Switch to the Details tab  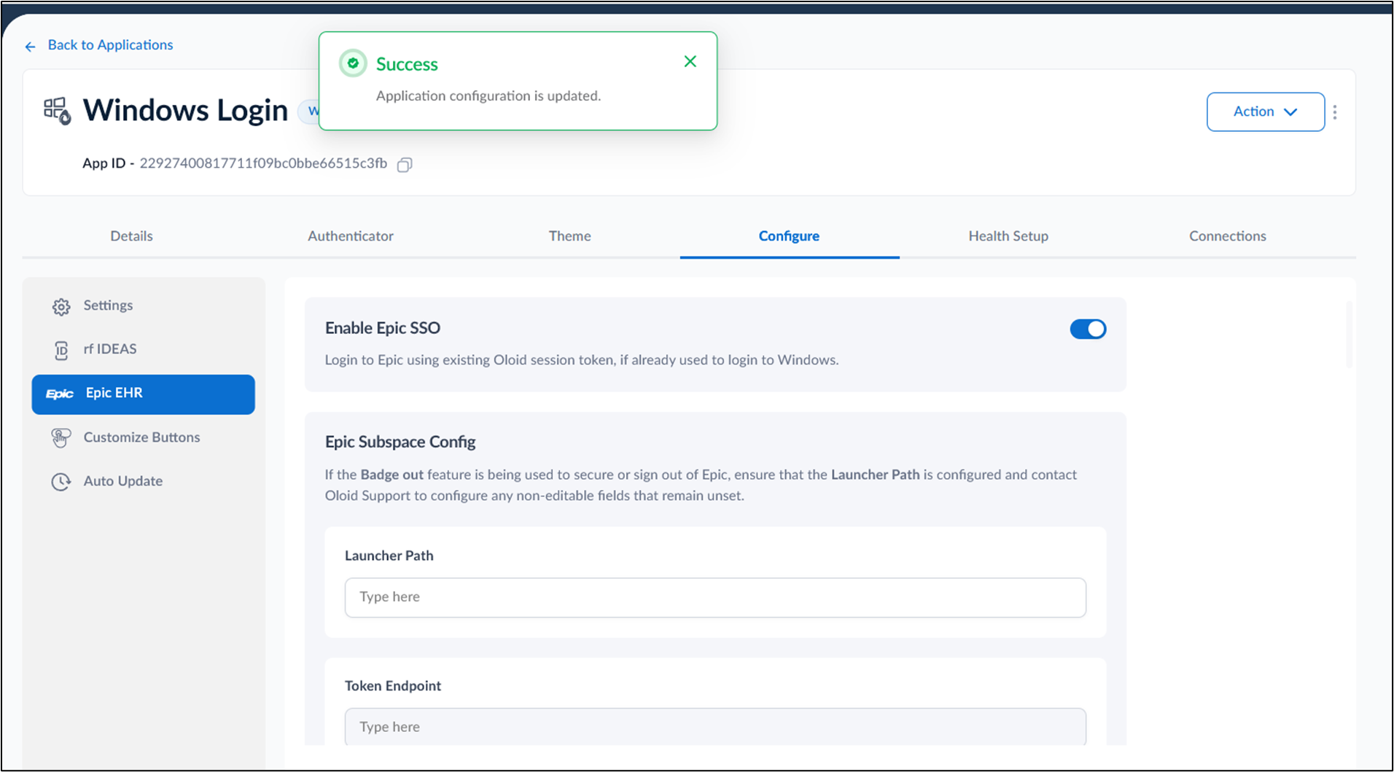pos(131,236)
